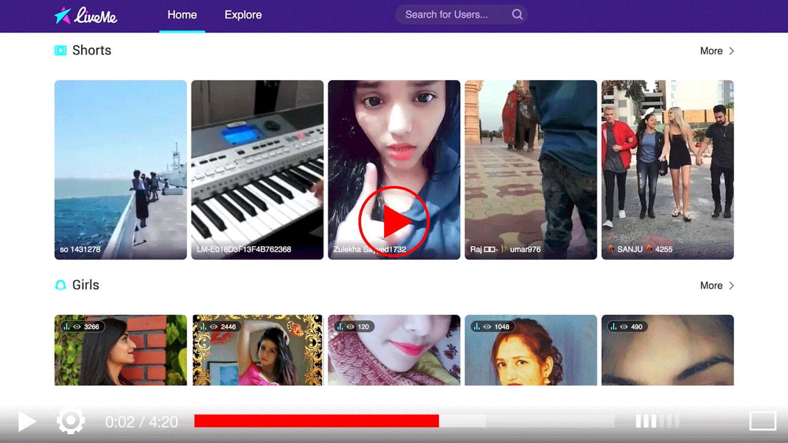Play the Zulekha Sayyed1732 short
Image resolution: width=788 pixels, height=443 pixels.
coord(394,170)
